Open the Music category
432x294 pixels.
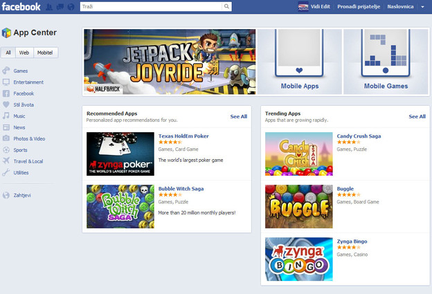pyautogui.click(x=19, y=116)
